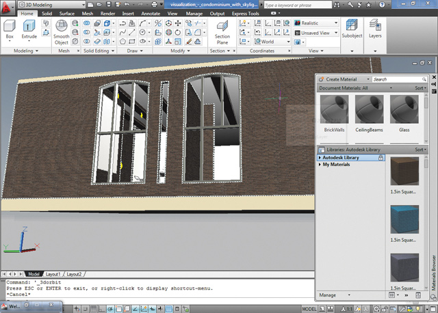The image size is (438, 313).
Task: Open the Subobject filter button
Action: click(352, 29)
